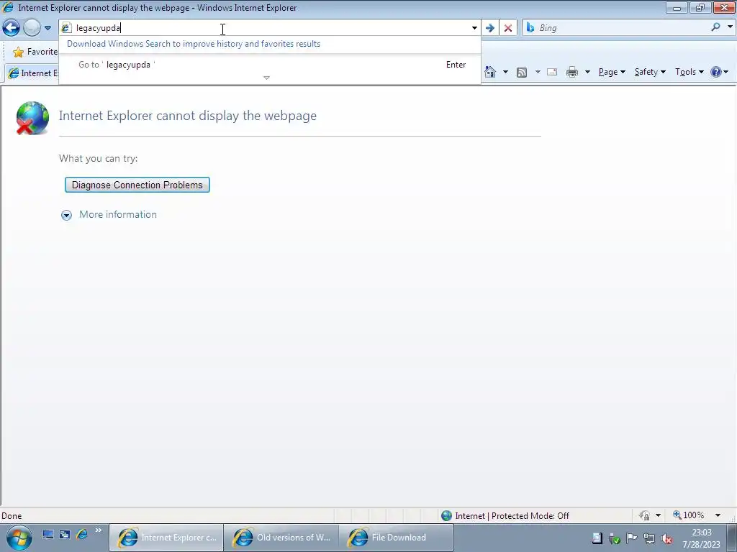Open the Home button dropdown arrow

pos(505,72)
